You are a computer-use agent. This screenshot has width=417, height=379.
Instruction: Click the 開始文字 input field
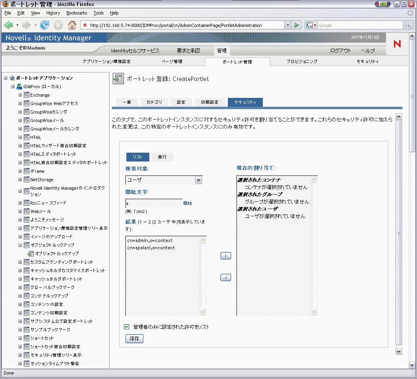coord(154,203)
